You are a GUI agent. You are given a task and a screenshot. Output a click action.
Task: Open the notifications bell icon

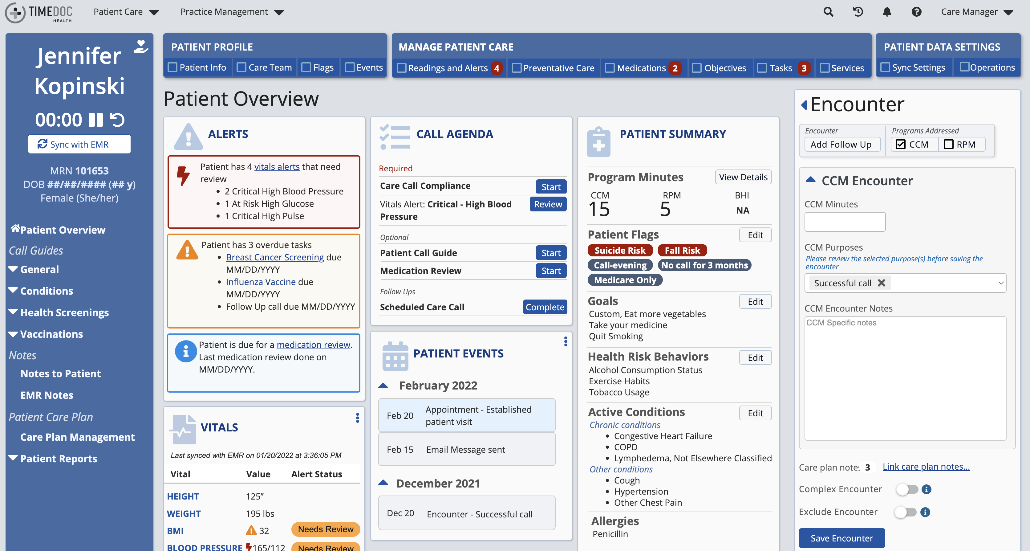pos(887,12)
